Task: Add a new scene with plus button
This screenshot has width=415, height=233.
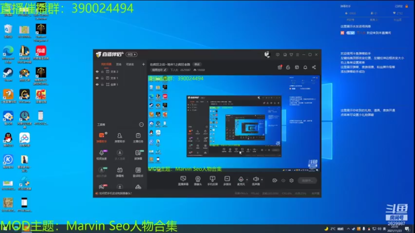Action: pos(144,64)
